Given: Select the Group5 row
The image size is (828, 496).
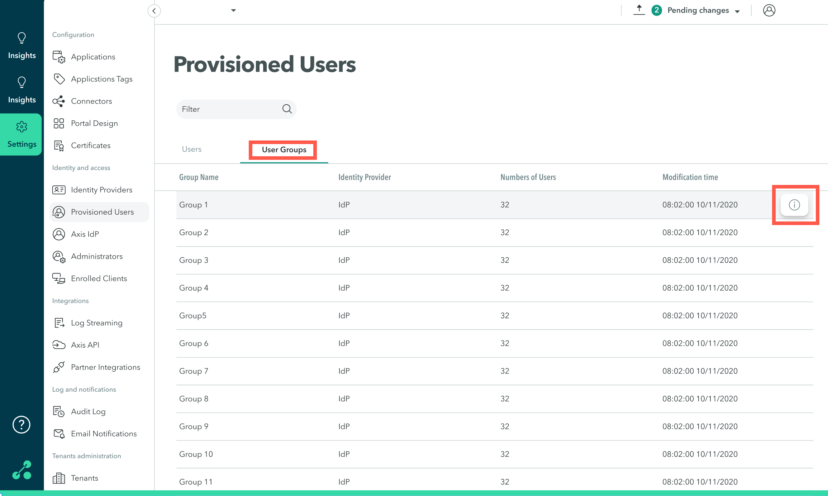Looking at the screenshot, I should tap(495, 316).
